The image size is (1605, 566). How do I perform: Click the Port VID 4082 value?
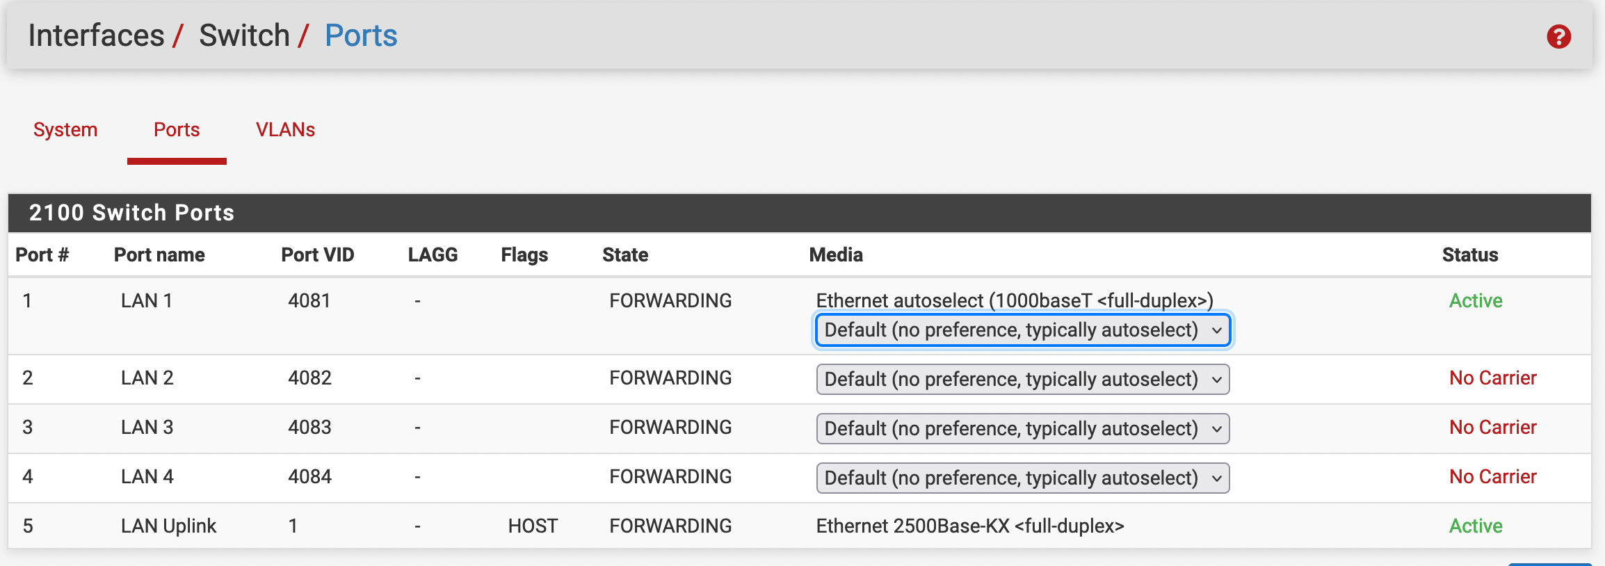pos(309,378)
